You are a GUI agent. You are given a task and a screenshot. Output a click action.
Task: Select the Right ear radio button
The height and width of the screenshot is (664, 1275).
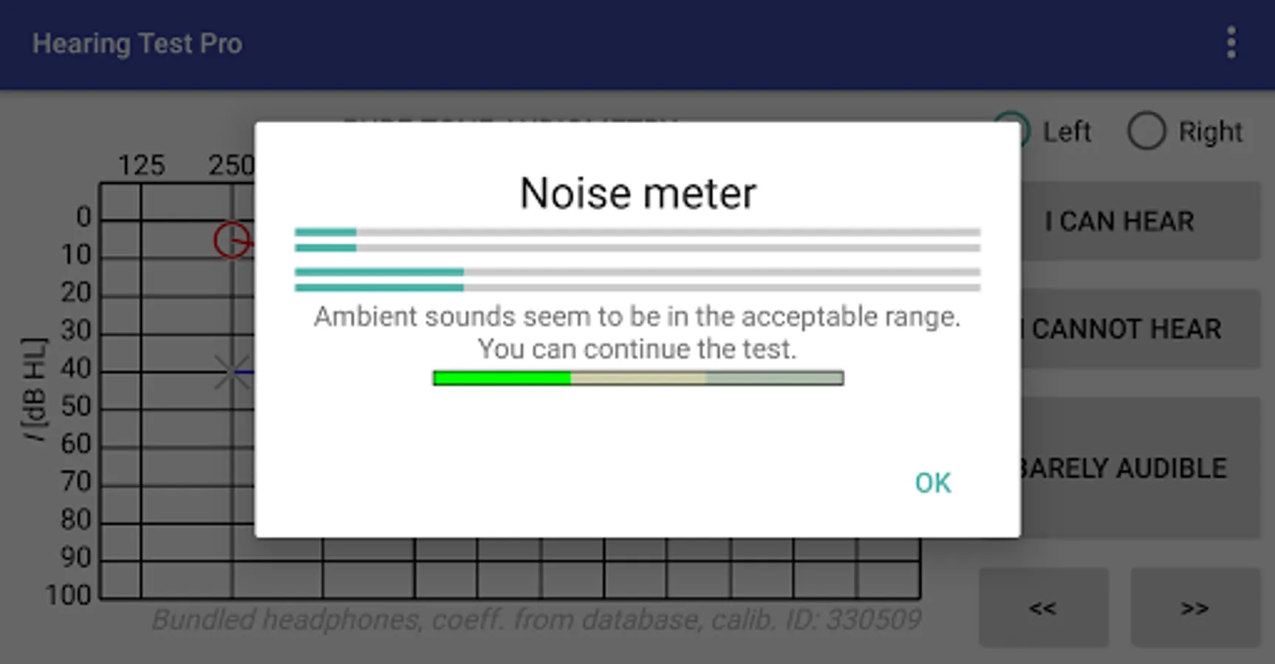click(x=1146, y=132)
